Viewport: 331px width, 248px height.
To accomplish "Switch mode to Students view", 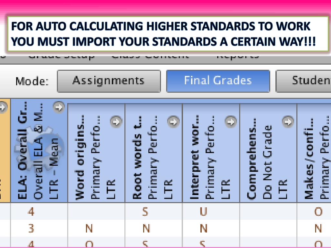I will click(303, 81).
